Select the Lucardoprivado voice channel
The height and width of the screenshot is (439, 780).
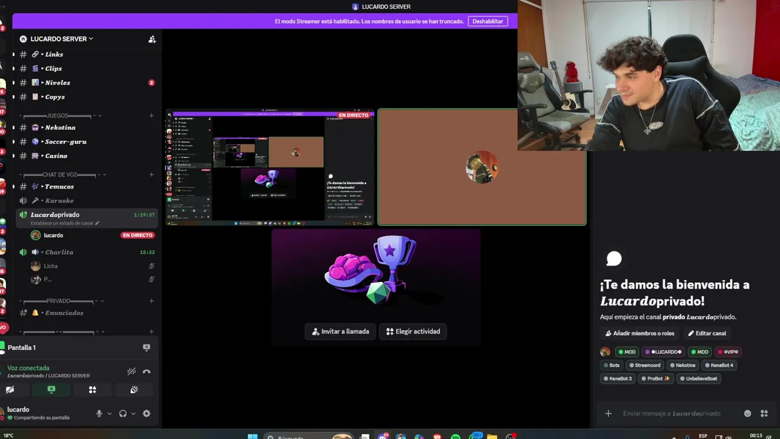(x=87, y=218)
